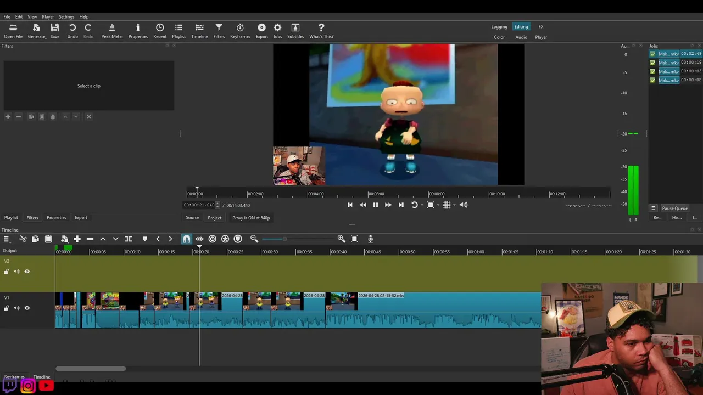Toggle timeline snapping magnet
The width and height of the screenshot is (703, 395).
click(187, 239)
